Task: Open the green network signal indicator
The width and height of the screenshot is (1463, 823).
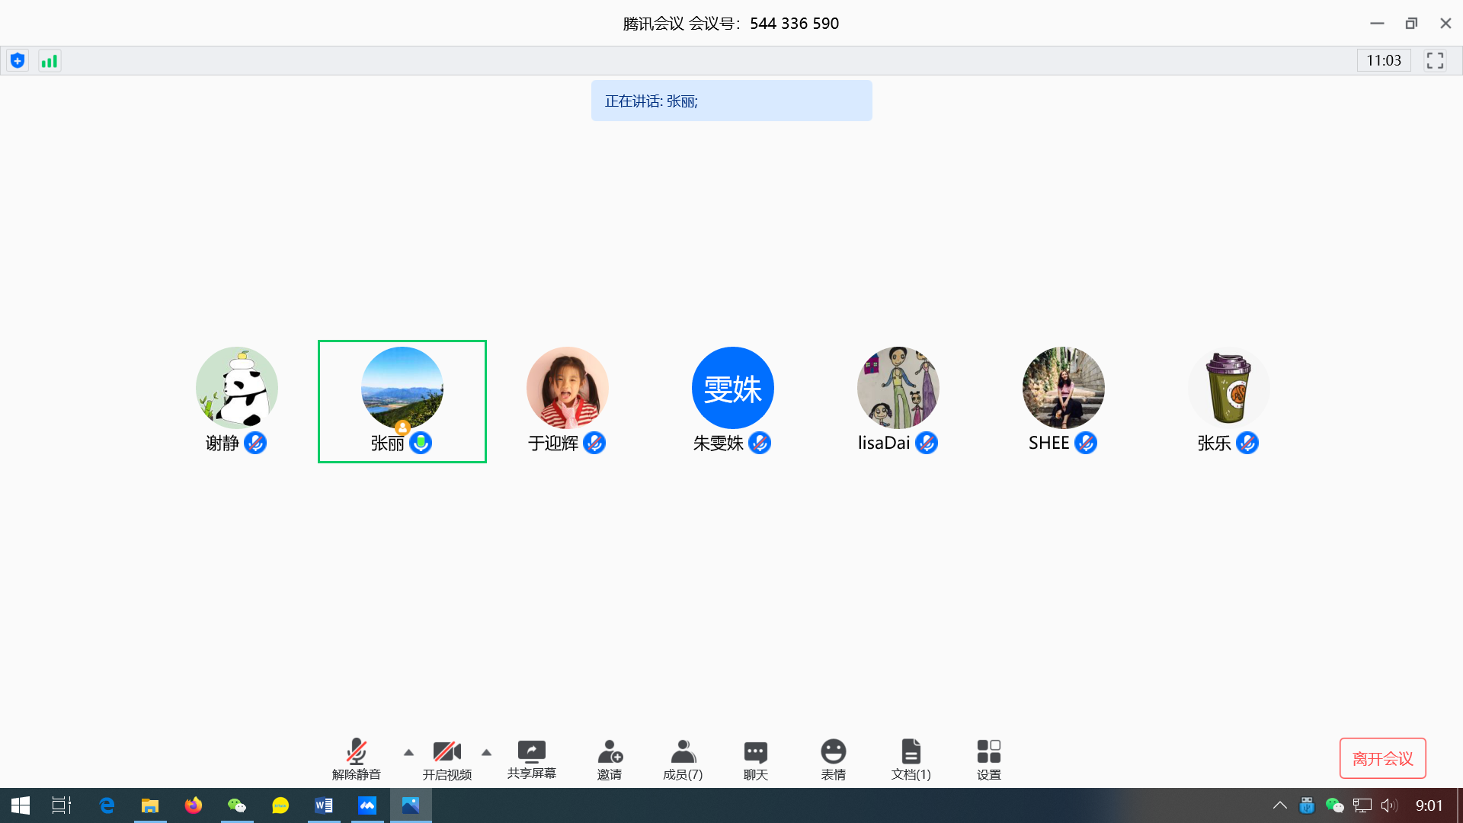Action: 50,61
